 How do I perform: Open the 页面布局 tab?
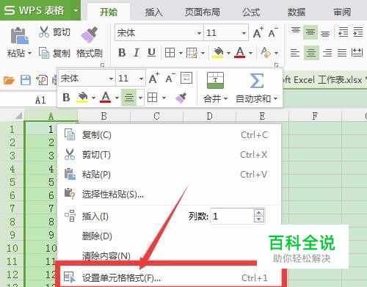point(203,12)
